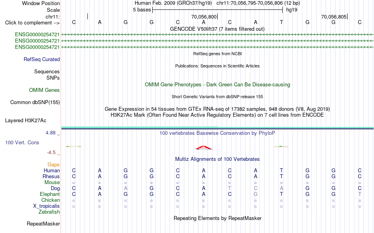Click the -4.5 PhyloP lower value
The height and width of the screenshot is (233, 374).
tap(51, 153)
